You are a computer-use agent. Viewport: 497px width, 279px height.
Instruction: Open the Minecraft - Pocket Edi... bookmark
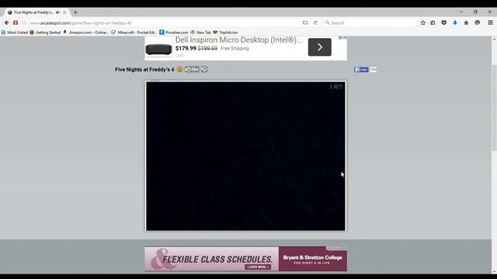click(134, 33)
